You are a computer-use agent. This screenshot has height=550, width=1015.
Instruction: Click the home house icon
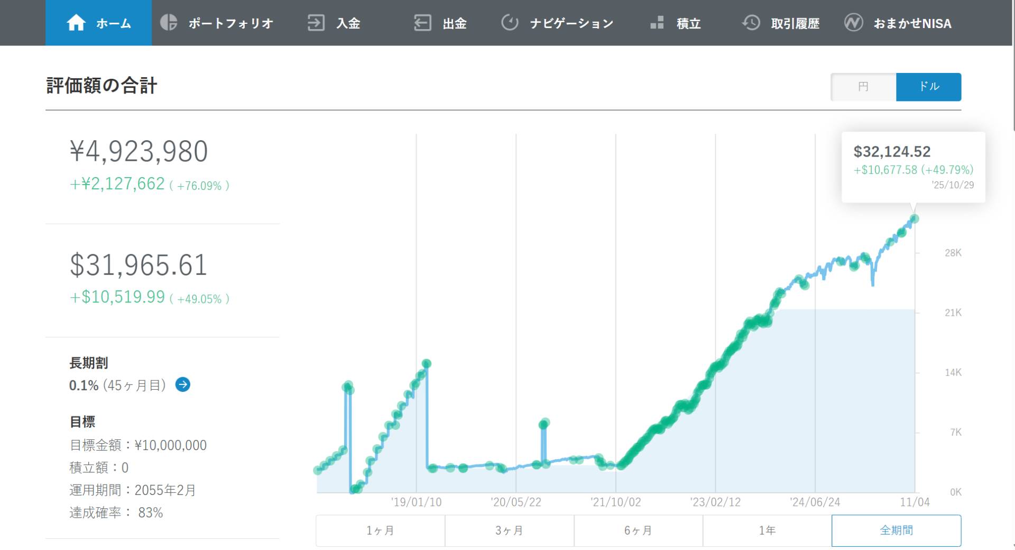76,23
